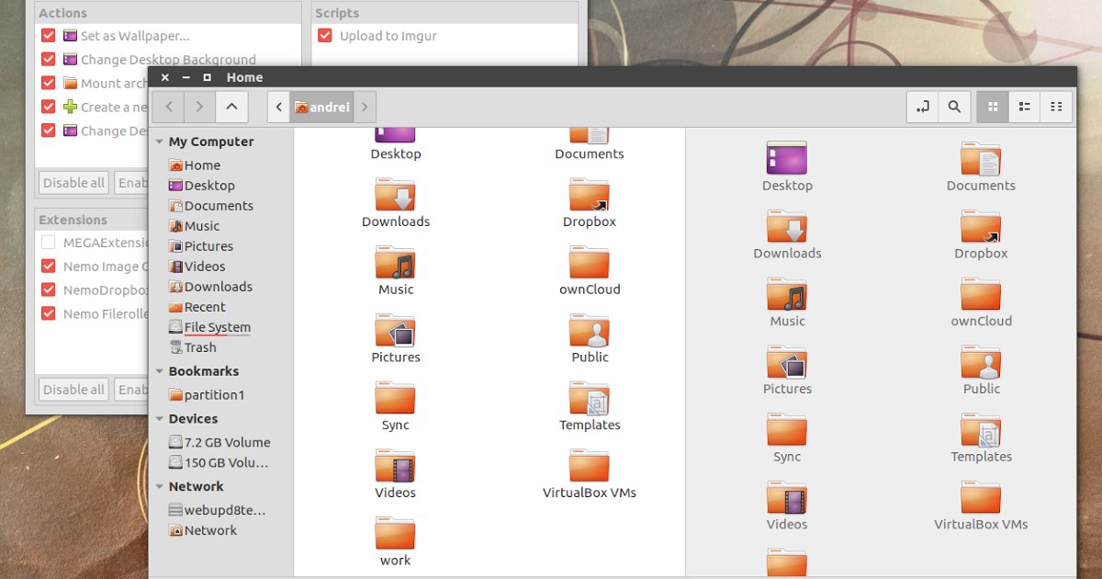Collapse the Network sidebar section

pyautogui.click(x=160, y=487)
